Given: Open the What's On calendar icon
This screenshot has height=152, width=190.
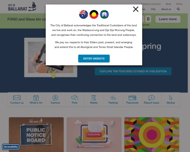Looking at the screenshot, I should pos(36,98).
